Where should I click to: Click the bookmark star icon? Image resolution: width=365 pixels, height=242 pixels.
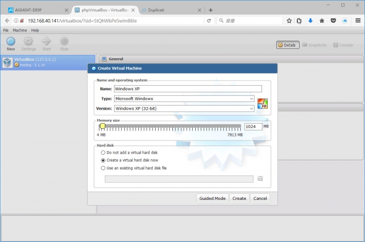[x=289, y=21]
